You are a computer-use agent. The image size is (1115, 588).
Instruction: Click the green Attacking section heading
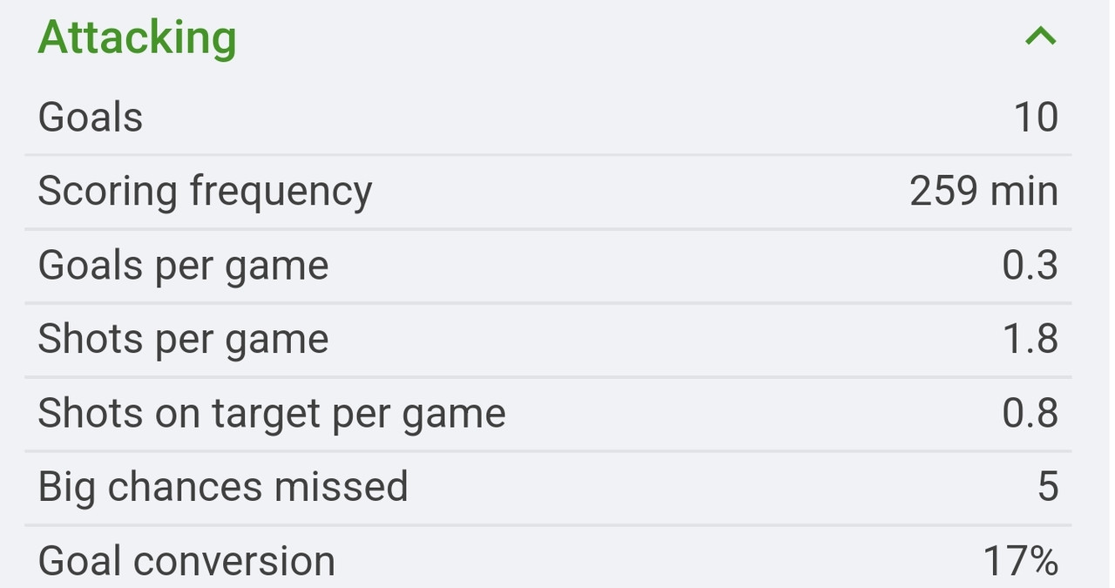click(137, 39)
